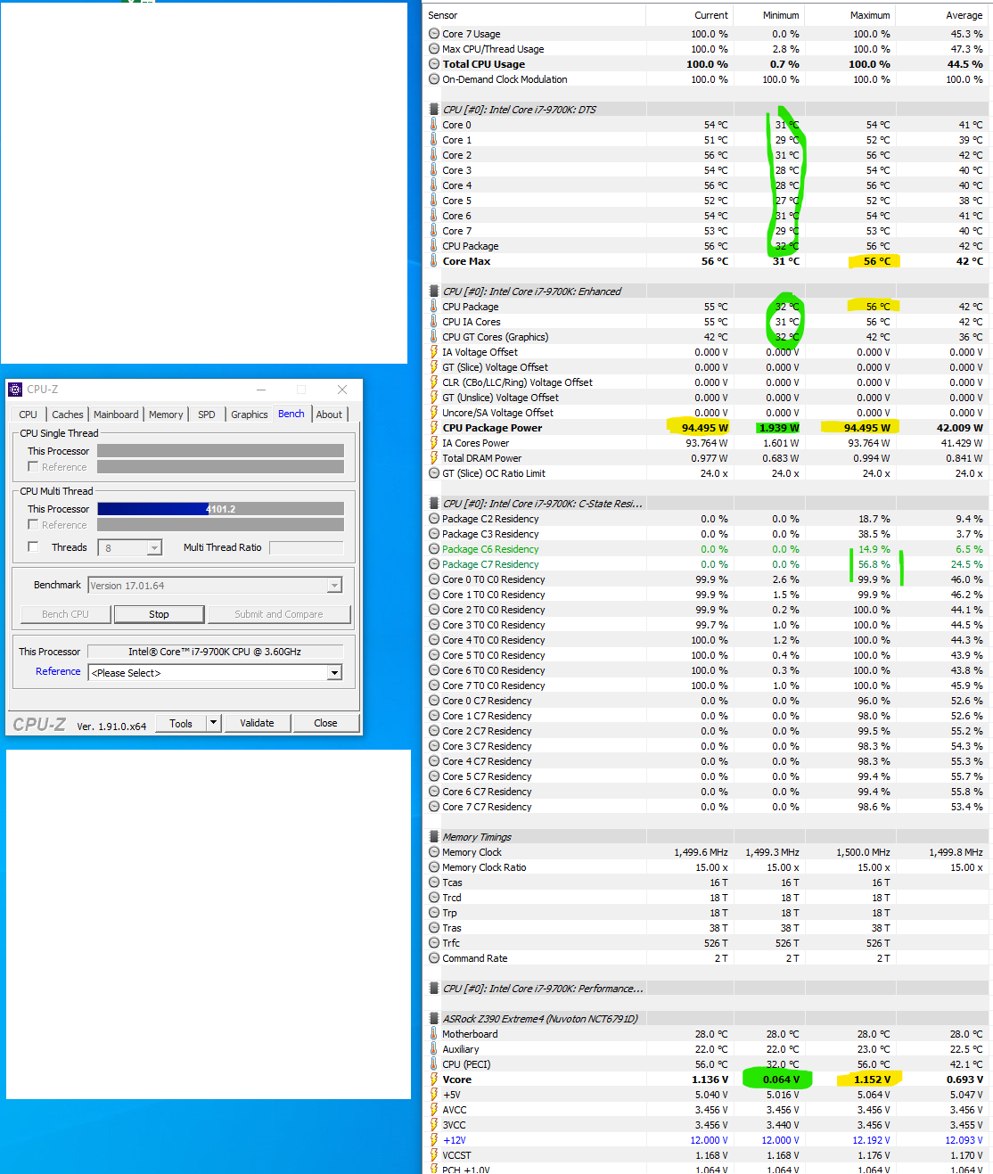Click the Sensor column header
Image resolution: width=993 pixels, height=1174 pixels.
[x=534, y=15]
